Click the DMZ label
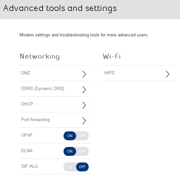The image size is (180, 181). 26,73
